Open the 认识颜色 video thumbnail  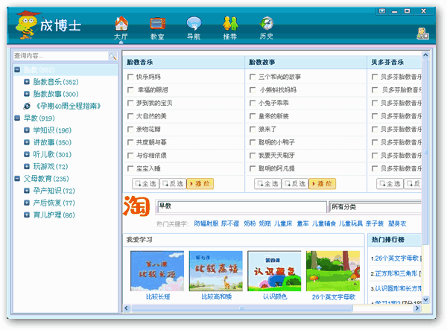pos(274,271)
